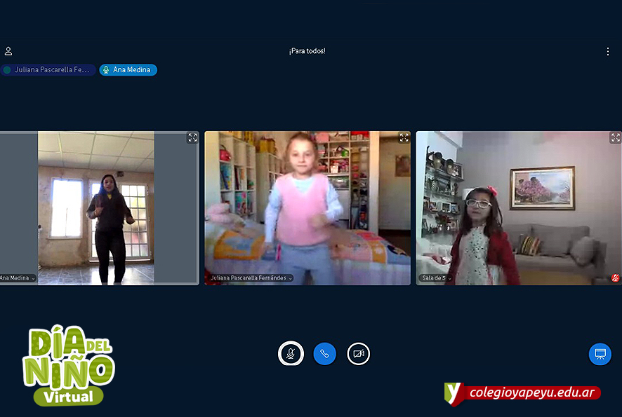Open the three-dot options menu
The width and height of the screenshot is (622, 417).
click(x=608, y=51)
